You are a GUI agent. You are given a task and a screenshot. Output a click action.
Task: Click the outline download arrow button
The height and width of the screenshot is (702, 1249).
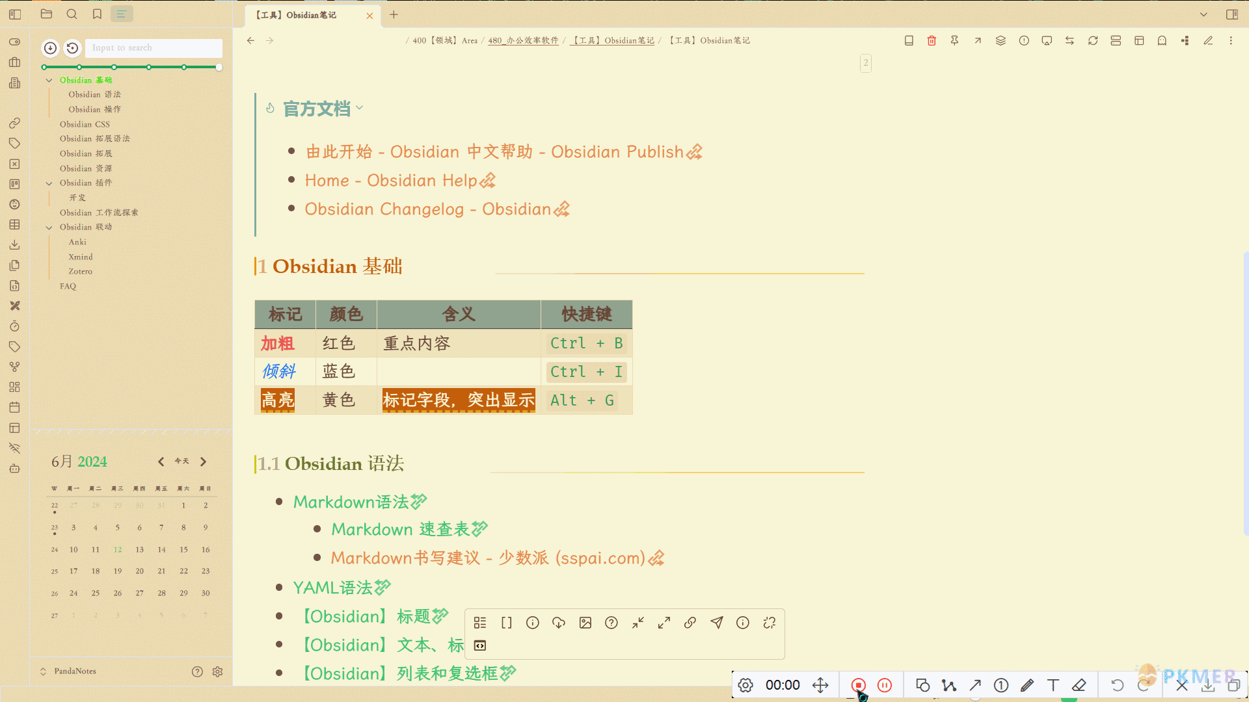(x=50, y=47)
